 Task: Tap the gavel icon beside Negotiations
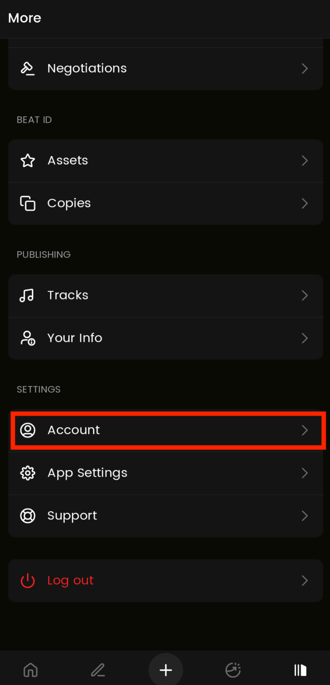pos(28,68)
